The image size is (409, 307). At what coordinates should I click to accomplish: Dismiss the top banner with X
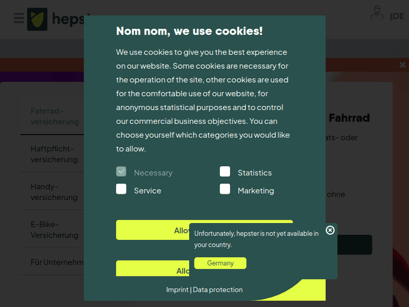[402, 65]
